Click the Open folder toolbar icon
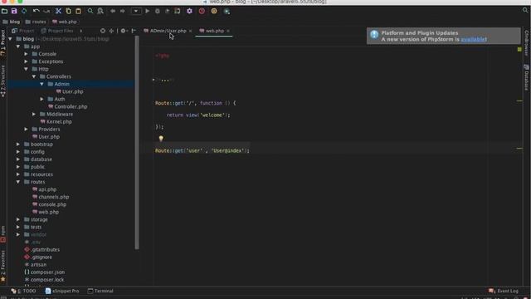Image resolution: width=531 pixels, height=299 pixels. coord(4,11)
